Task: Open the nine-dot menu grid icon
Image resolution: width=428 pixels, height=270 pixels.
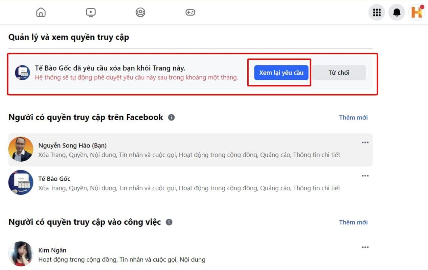Action: [377, 12]
